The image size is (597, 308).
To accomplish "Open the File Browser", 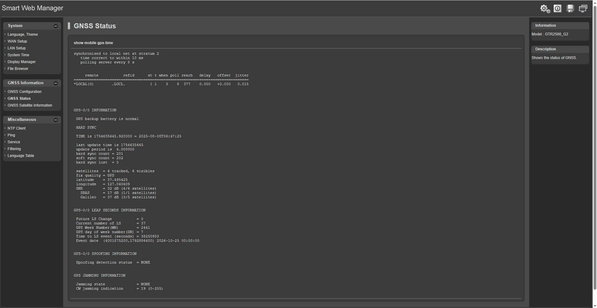I will [18, 69].
